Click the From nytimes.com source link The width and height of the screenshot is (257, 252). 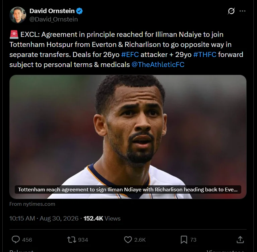point(32,204)
